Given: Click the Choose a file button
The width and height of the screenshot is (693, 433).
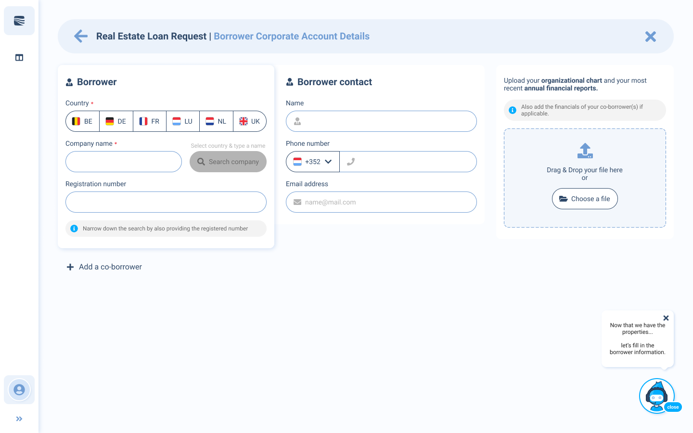Looking at the screenshot, I should [x=585, y=199].
